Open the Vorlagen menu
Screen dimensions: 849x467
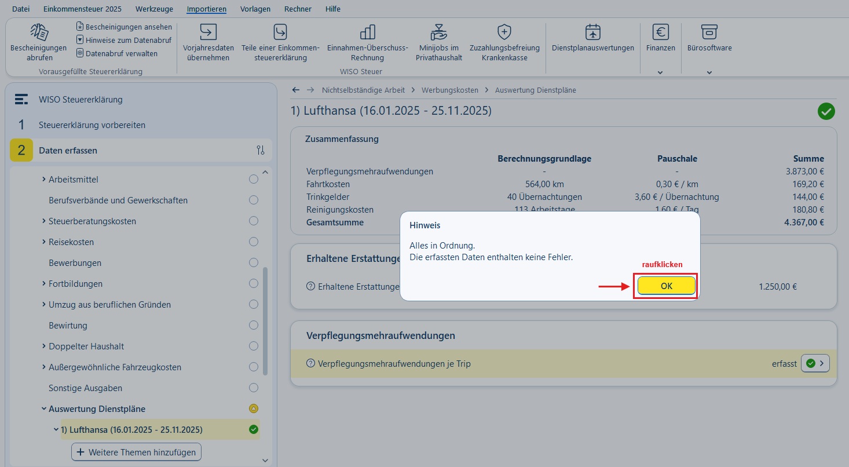click(255, 9)
